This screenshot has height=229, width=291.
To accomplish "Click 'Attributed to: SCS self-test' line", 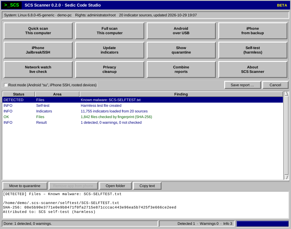I will 49,212.
